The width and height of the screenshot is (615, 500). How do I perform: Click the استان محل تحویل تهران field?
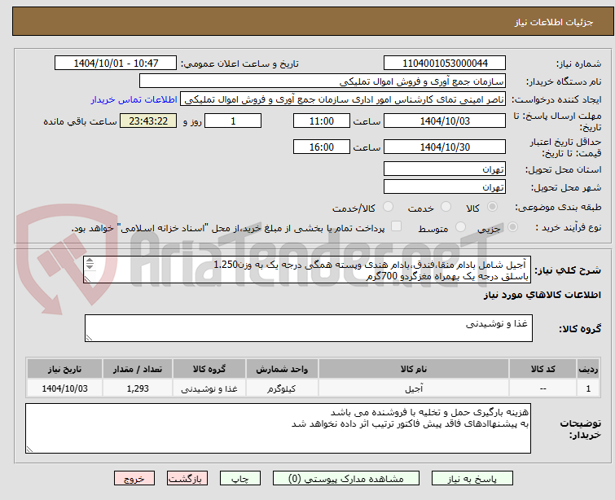tap(445, 169)
